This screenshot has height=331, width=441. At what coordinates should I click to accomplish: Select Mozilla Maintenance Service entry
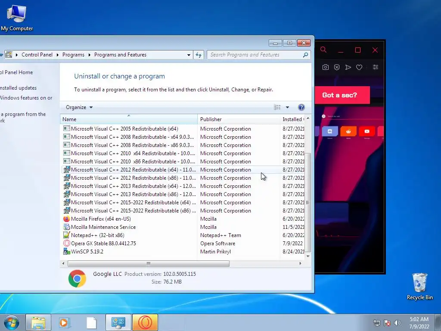coord(183,227)
